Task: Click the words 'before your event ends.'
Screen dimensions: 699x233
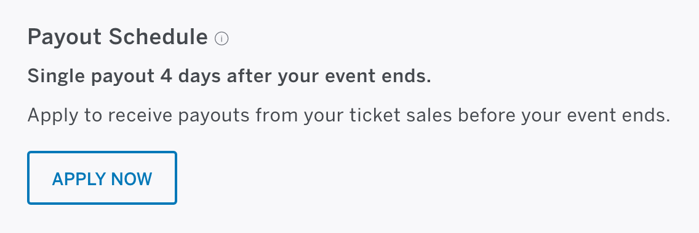Action: [564, 115]
